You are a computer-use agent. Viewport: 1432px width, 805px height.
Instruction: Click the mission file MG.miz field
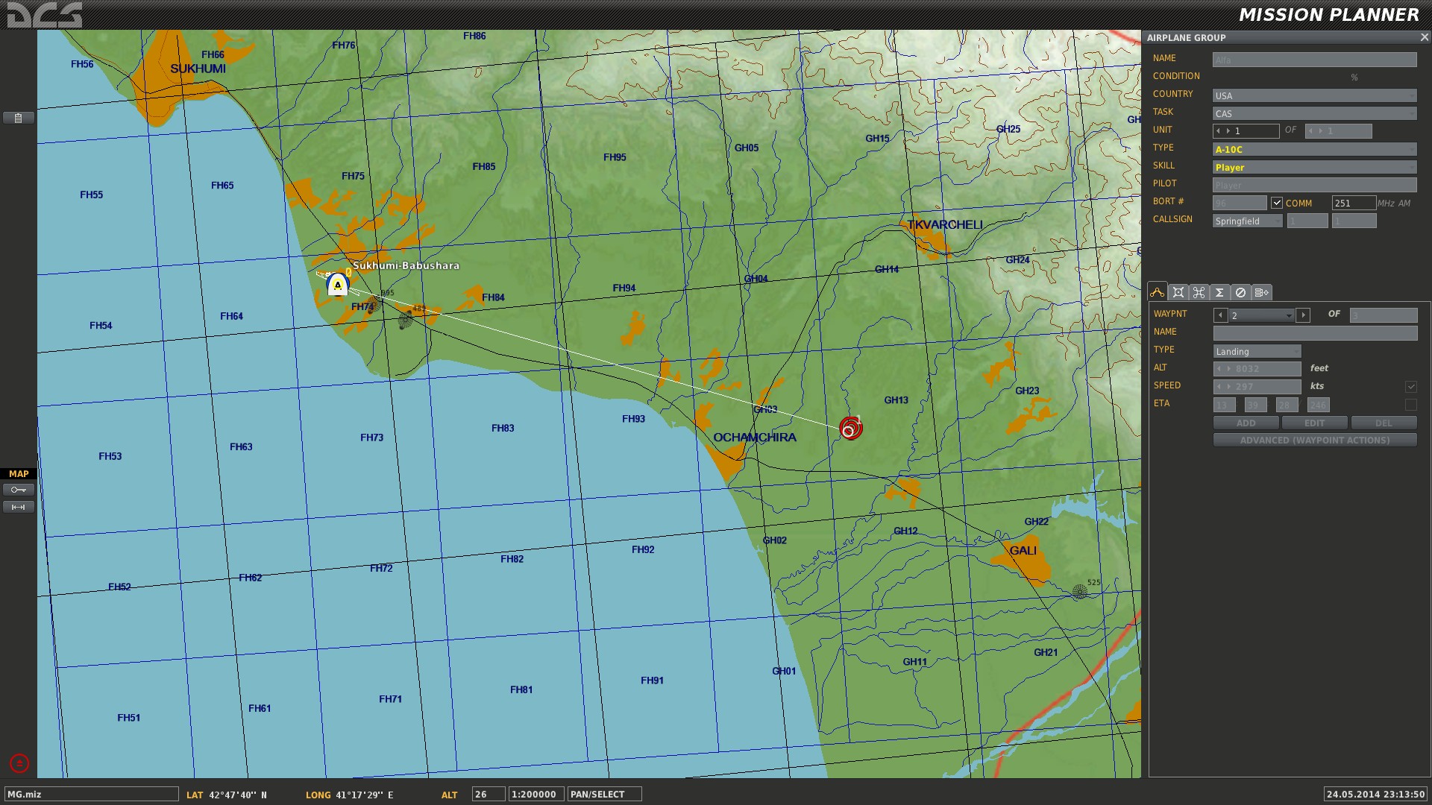[91, 795]
